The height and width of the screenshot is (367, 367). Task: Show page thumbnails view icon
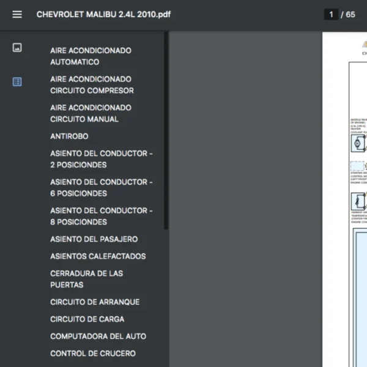click(x=17, y=48)
